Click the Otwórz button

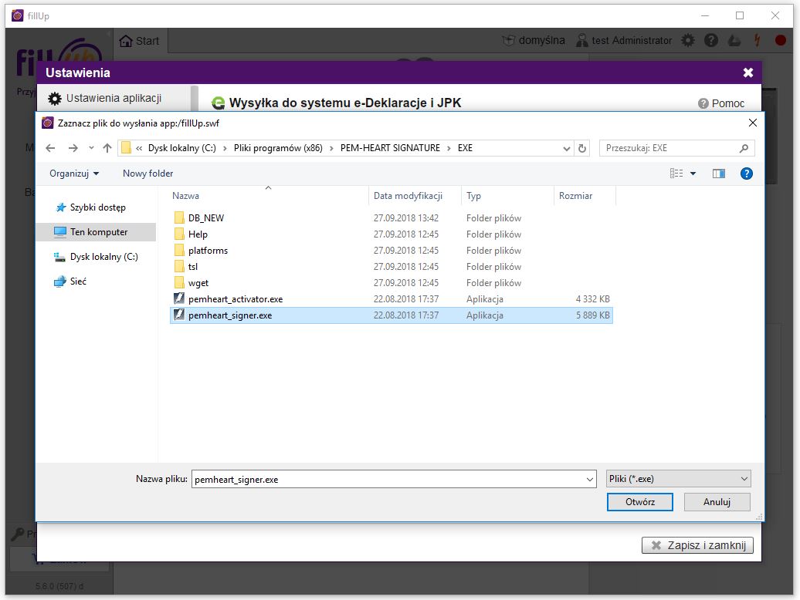point(640,502)
